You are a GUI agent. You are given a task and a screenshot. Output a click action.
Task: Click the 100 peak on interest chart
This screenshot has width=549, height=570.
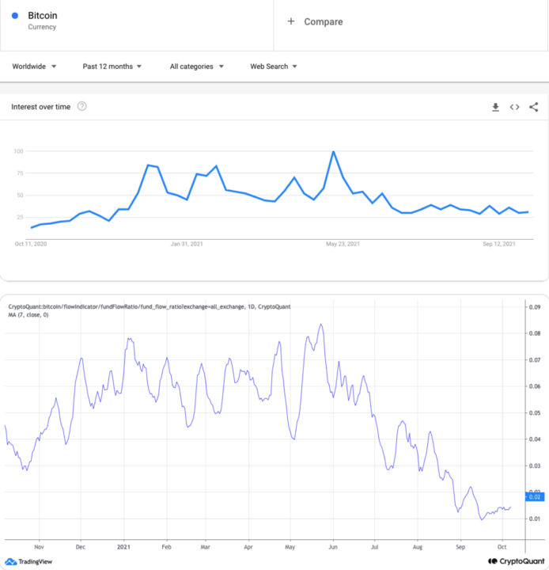pyautogui.click(x=334, y=151)
